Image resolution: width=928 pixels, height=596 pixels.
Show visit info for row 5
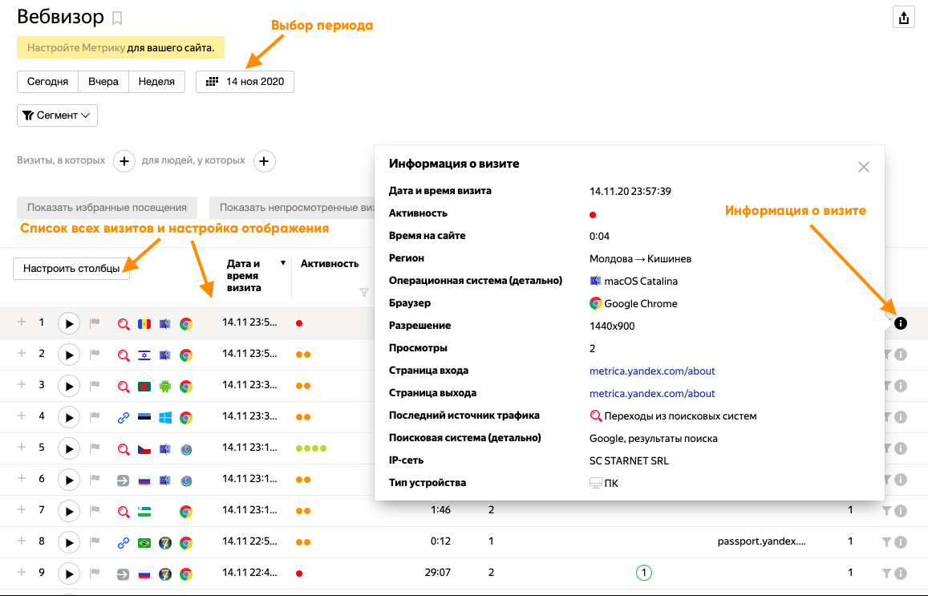click(900, 448)
